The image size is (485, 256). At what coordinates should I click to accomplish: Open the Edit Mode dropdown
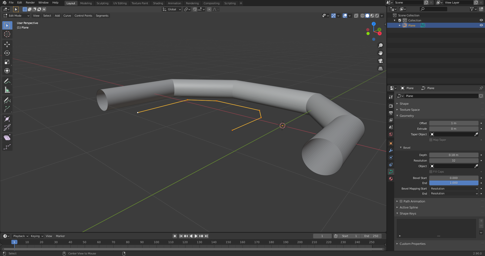[16, 16]
